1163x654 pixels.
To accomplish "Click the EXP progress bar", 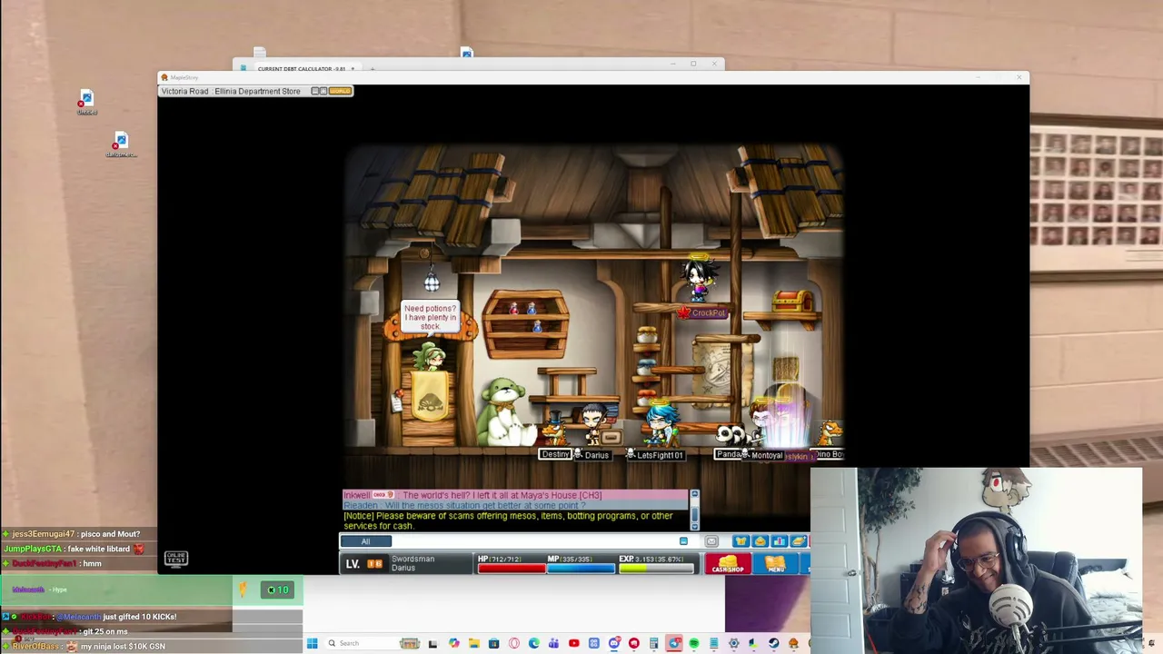I will [655, 569].
